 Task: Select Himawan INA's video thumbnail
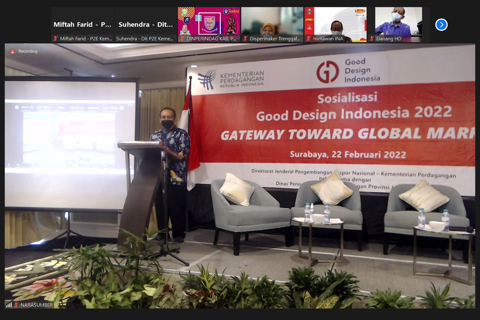[x=335, y=22]
